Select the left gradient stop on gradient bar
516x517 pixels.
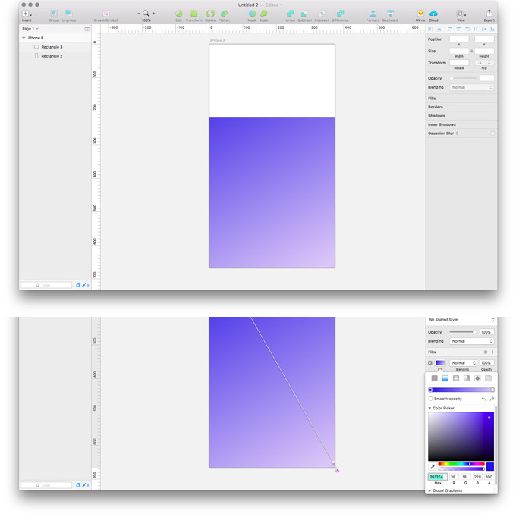pos(430,390)
